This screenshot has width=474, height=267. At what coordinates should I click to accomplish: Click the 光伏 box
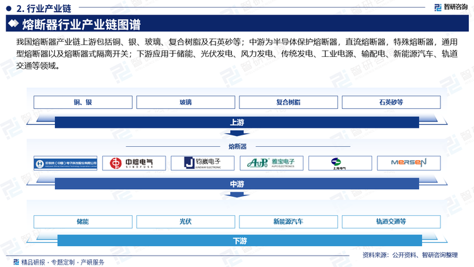coord(186,221)
